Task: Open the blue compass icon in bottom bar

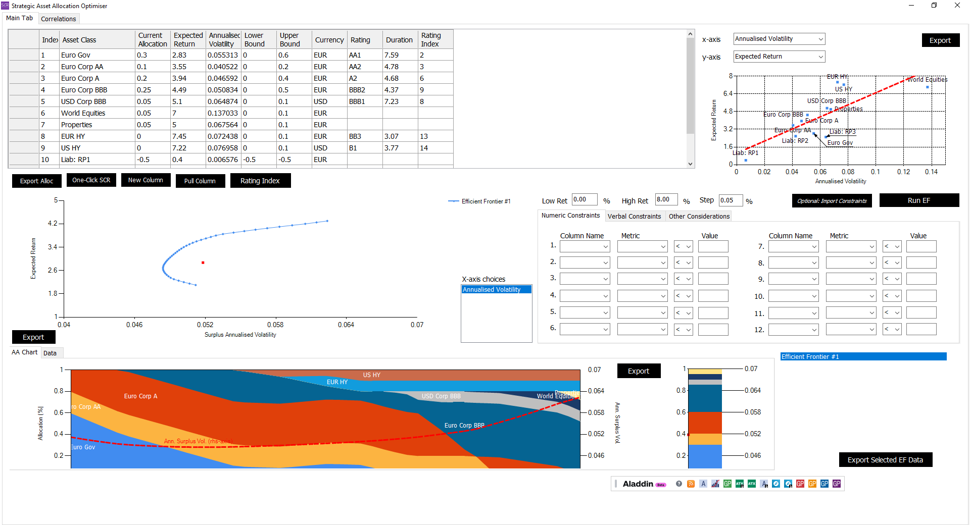Action: pos(776,484)
